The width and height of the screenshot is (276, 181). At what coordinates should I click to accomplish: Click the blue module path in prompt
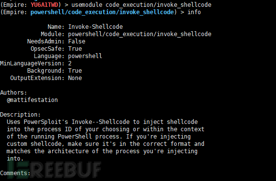tap(102, 12)
